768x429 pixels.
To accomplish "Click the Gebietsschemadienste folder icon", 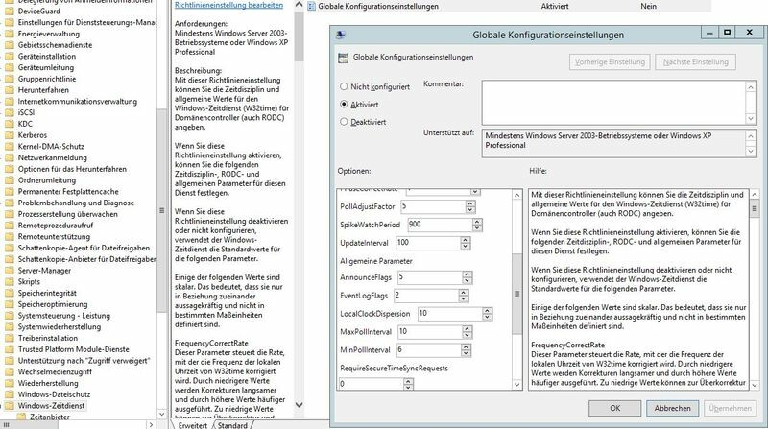I will click(9, 45).
